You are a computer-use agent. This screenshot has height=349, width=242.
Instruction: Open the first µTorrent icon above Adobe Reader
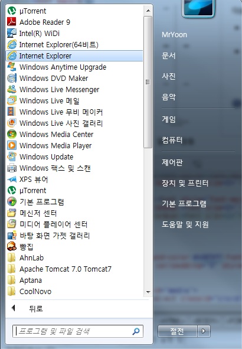click(x=12, y=11)
